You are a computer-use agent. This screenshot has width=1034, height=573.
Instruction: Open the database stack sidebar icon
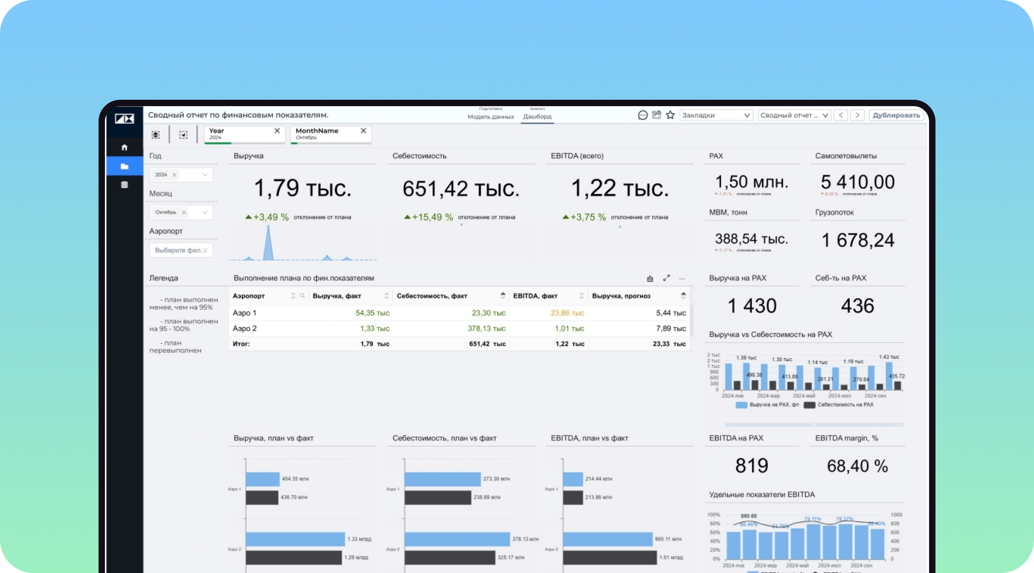(124, 185)
